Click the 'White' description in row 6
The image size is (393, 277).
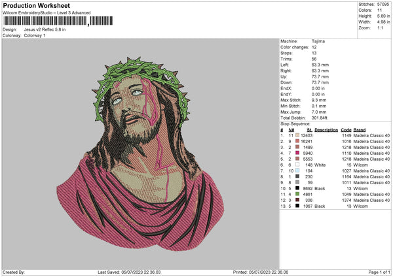320,165
